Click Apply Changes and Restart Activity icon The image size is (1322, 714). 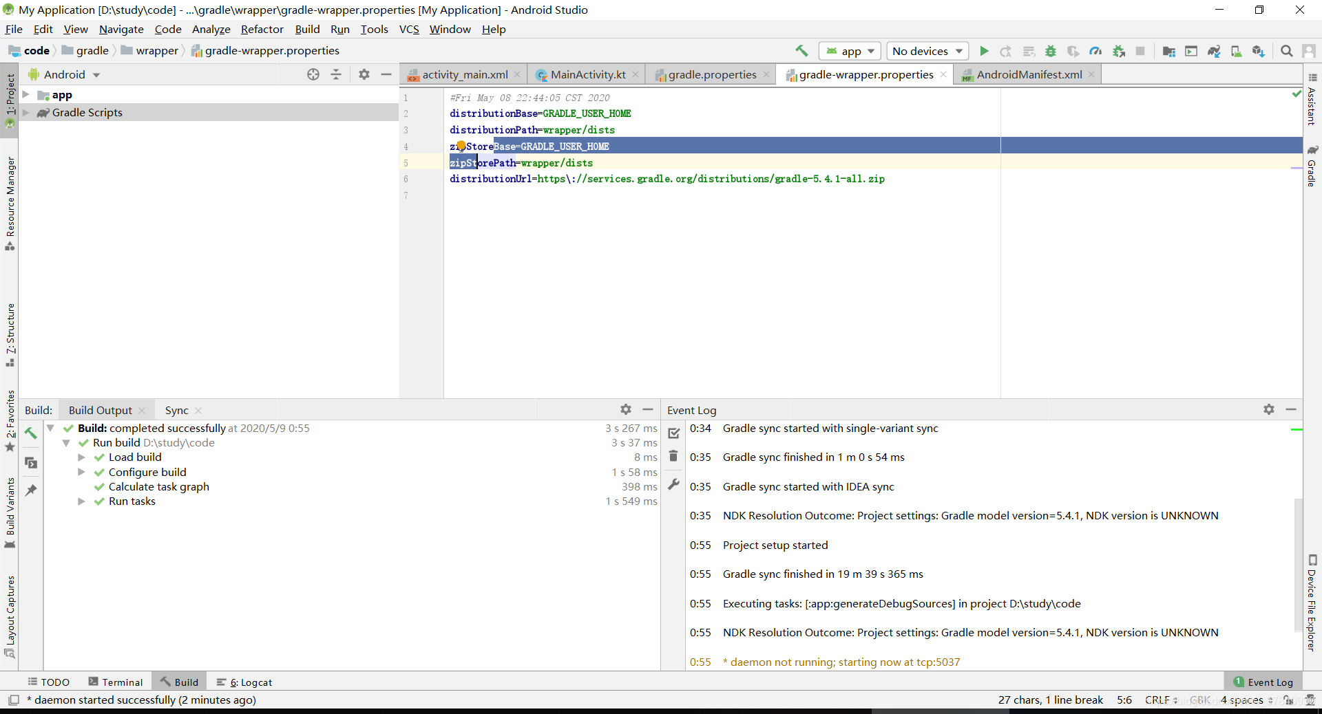[1006, 51]
